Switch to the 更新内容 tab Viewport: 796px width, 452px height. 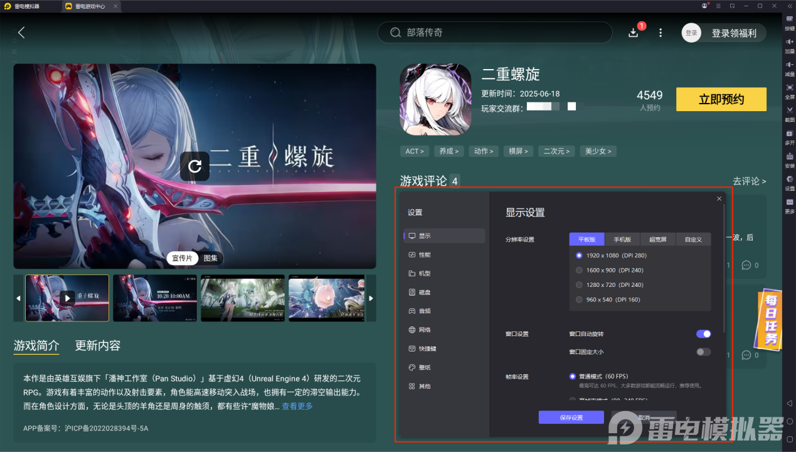tap(98, 346)
